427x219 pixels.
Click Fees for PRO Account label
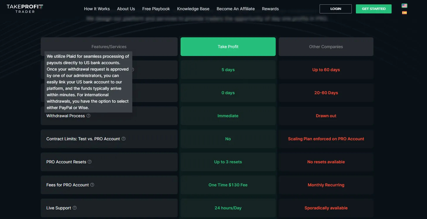coord(68,185)
